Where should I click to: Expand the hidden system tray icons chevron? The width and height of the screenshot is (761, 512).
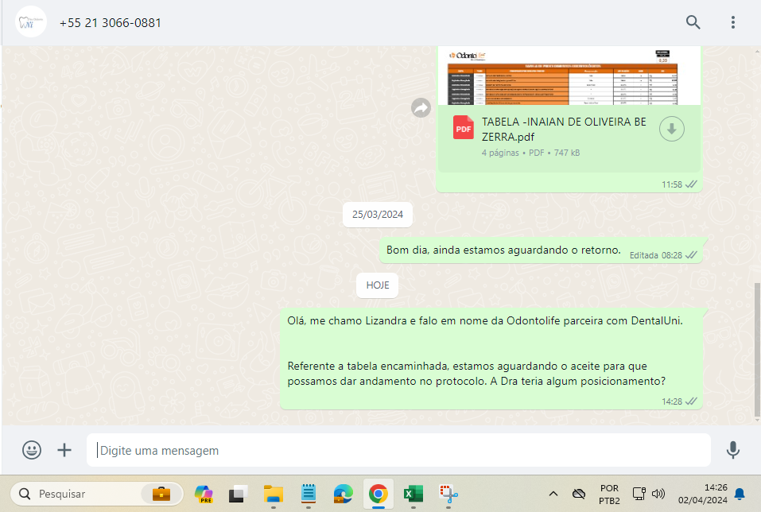(553, 494)
